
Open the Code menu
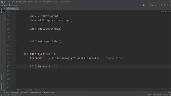tap(25, 2)
